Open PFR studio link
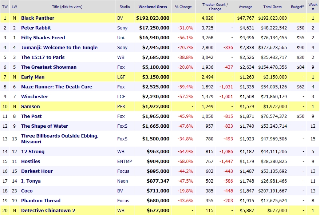320x215 pixels. 122,106
